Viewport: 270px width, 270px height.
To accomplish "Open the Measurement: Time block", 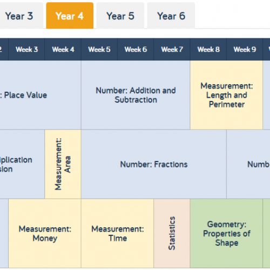I will 117,233.
